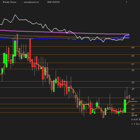Click the 'in 2 Days' text
Viewport: 140px width, 140px height.
pyautogui.click(x=136, y=124)
